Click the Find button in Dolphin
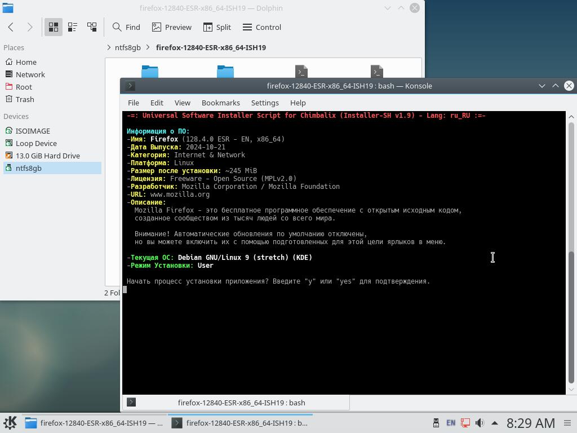The height and width of the screenshot is (433, 577). tap(126, 27)
